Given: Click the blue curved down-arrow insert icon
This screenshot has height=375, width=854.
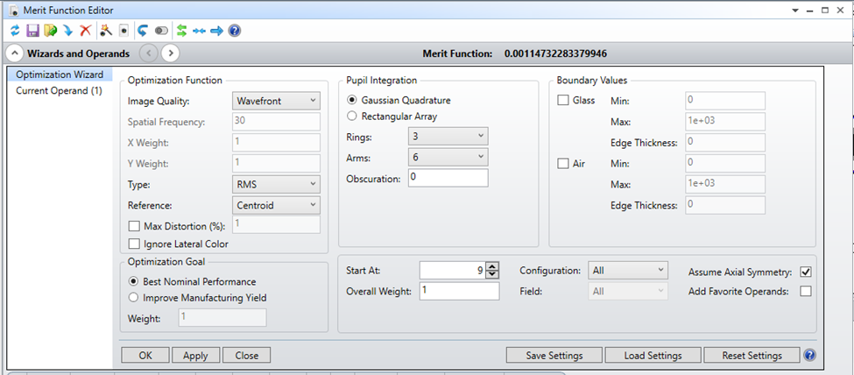Looking at the screenshot, I should coord(67,31).
